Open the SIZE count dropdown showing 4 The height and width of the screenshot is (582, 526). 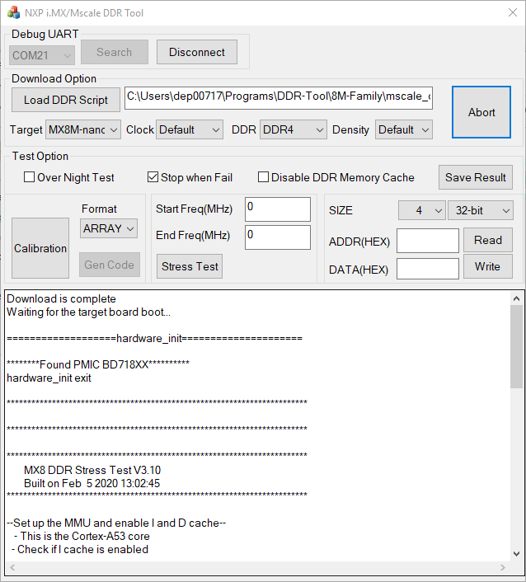point(421,210)
